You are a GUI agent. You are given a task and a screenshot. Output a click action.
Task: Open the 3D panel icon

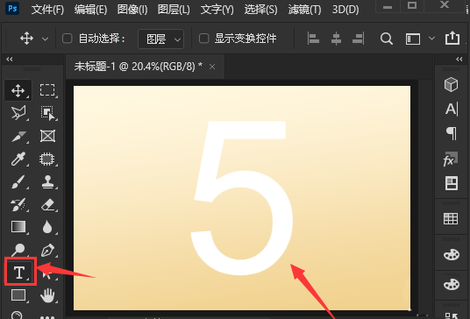click(451, 84)
